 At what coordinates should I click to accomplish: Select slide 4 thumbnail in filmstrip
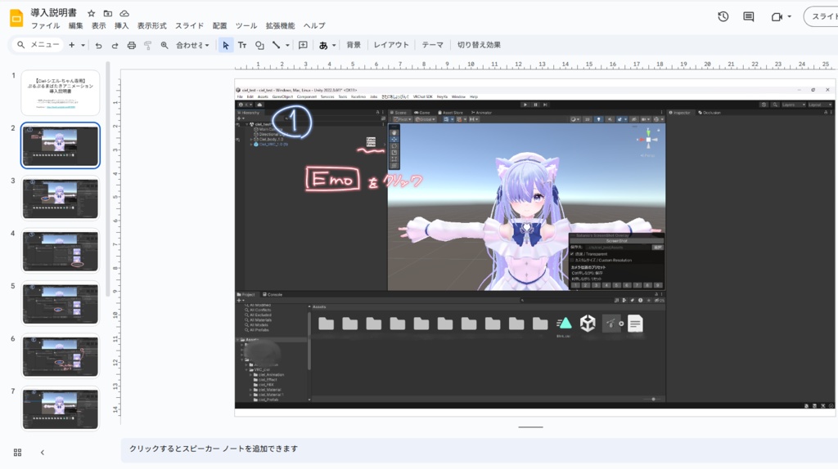61,251
